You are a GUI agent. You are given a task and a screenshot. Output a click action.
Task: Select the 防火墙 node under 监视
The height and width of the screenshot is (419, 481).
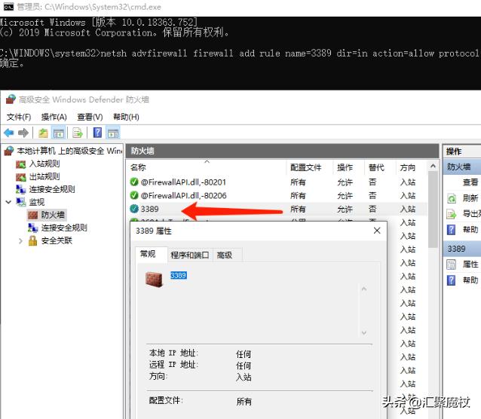tap(53, 215)
